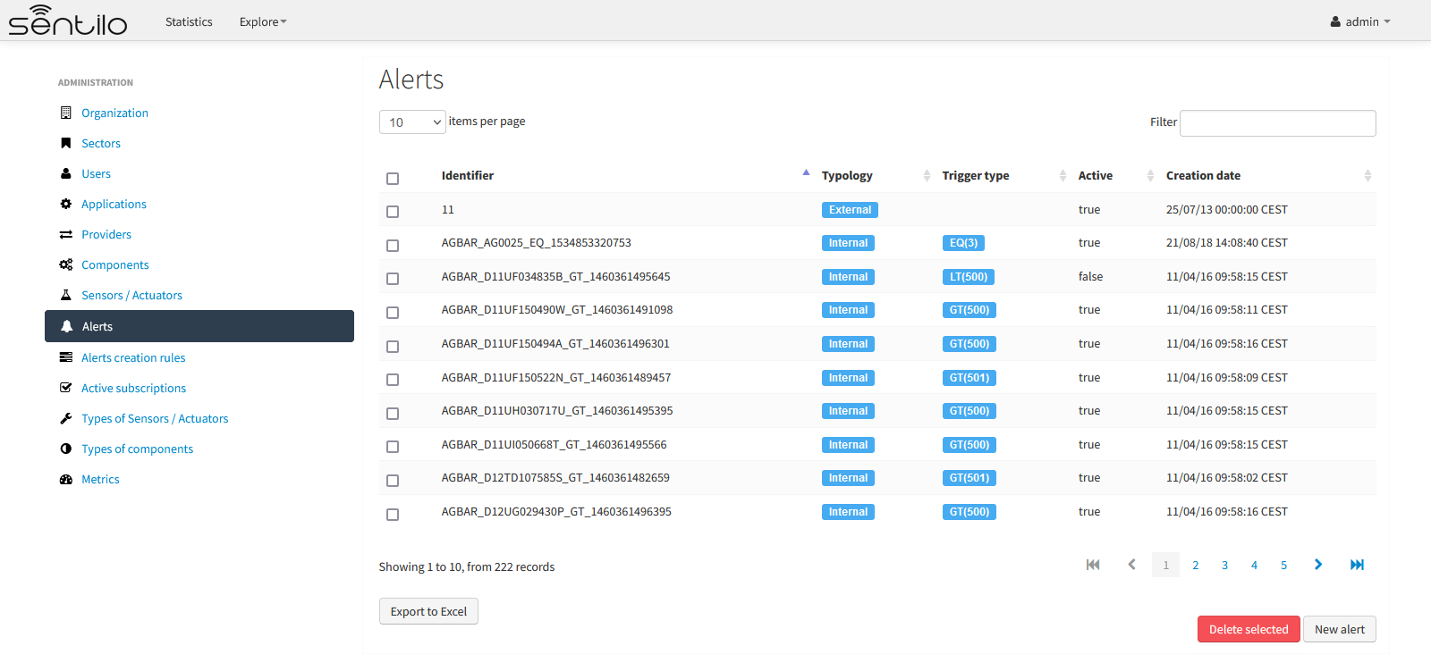
Task: Click current page 1 indicator
Action: tap(1165, 565)
